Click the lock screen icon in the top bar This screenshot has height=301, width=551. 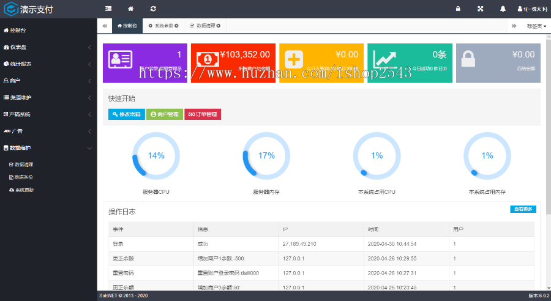click(458, 9)
